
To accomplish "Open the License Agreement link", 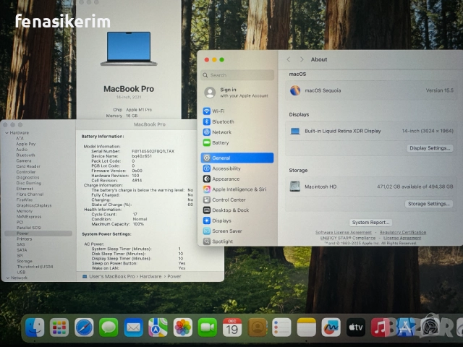I will pyautogui.click(x=402, y=238).
